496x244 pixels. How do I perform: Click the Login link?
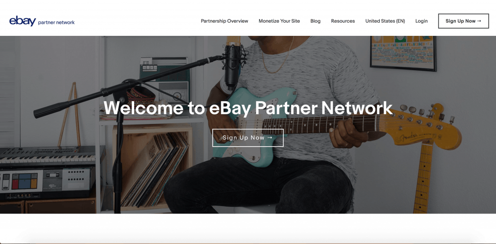421,21
